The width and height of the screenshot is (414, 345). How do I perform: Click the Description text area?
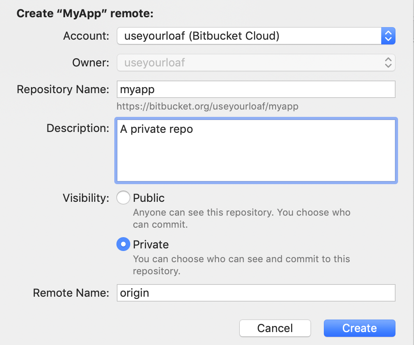(256, 151)
